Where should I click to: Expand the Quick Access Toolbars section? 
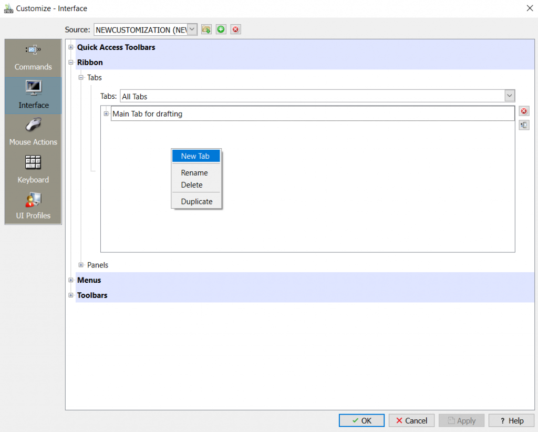(71, 47)
